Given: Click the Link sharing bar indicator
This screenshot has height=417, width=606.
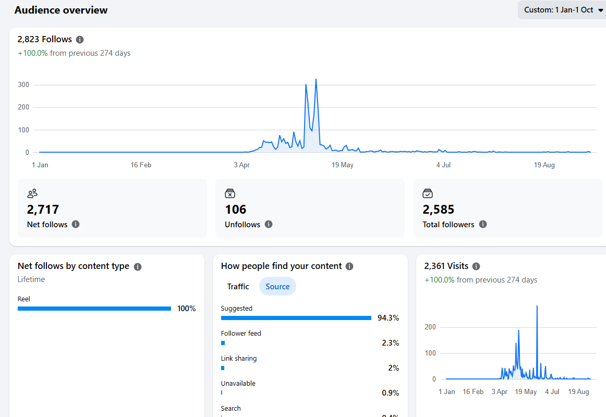Looking at the screenshot, I should click(x=223, y=368).
